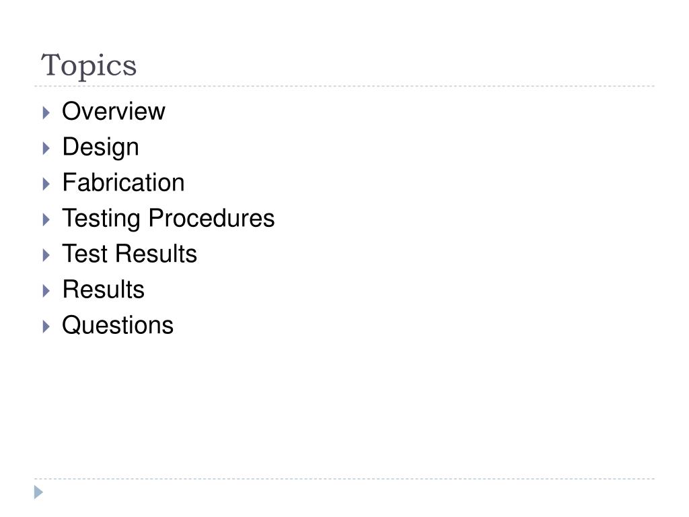Click the arrow bullet next to standalone Results

point(46,291)
